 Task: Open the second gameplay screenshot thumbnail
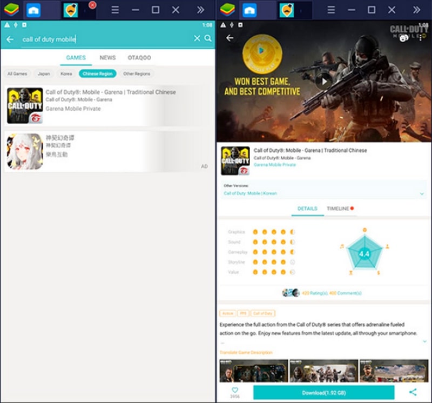click(x=323, y=371)
